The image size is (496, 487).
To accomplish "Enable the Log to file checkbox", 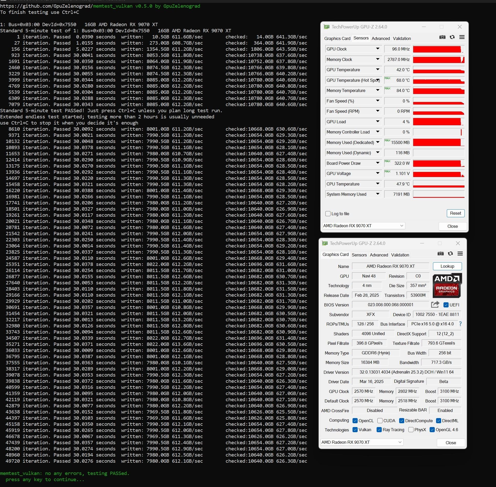I will pos(328,214).
